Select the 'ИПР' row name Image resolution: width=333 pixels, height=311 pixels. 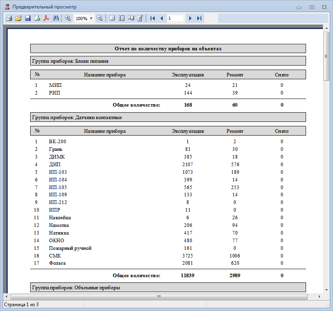click(x=54, y=210)
